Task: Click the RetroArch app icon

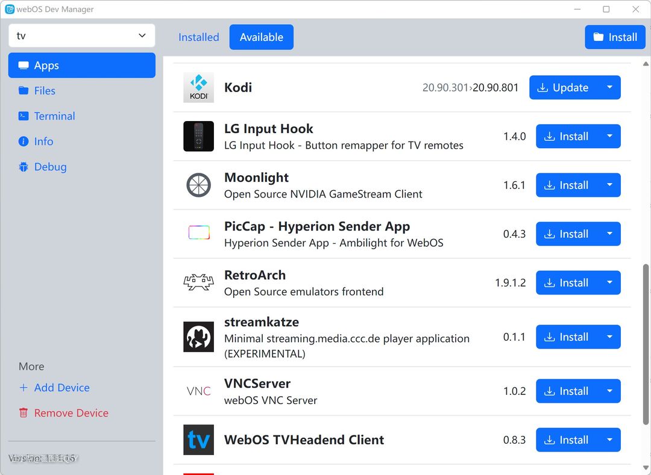Action: click(198, 282)
